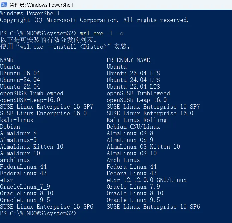Click the archlinux distro name
The image size is (232, 223).
pyautogui.click(x=15, y=160)
